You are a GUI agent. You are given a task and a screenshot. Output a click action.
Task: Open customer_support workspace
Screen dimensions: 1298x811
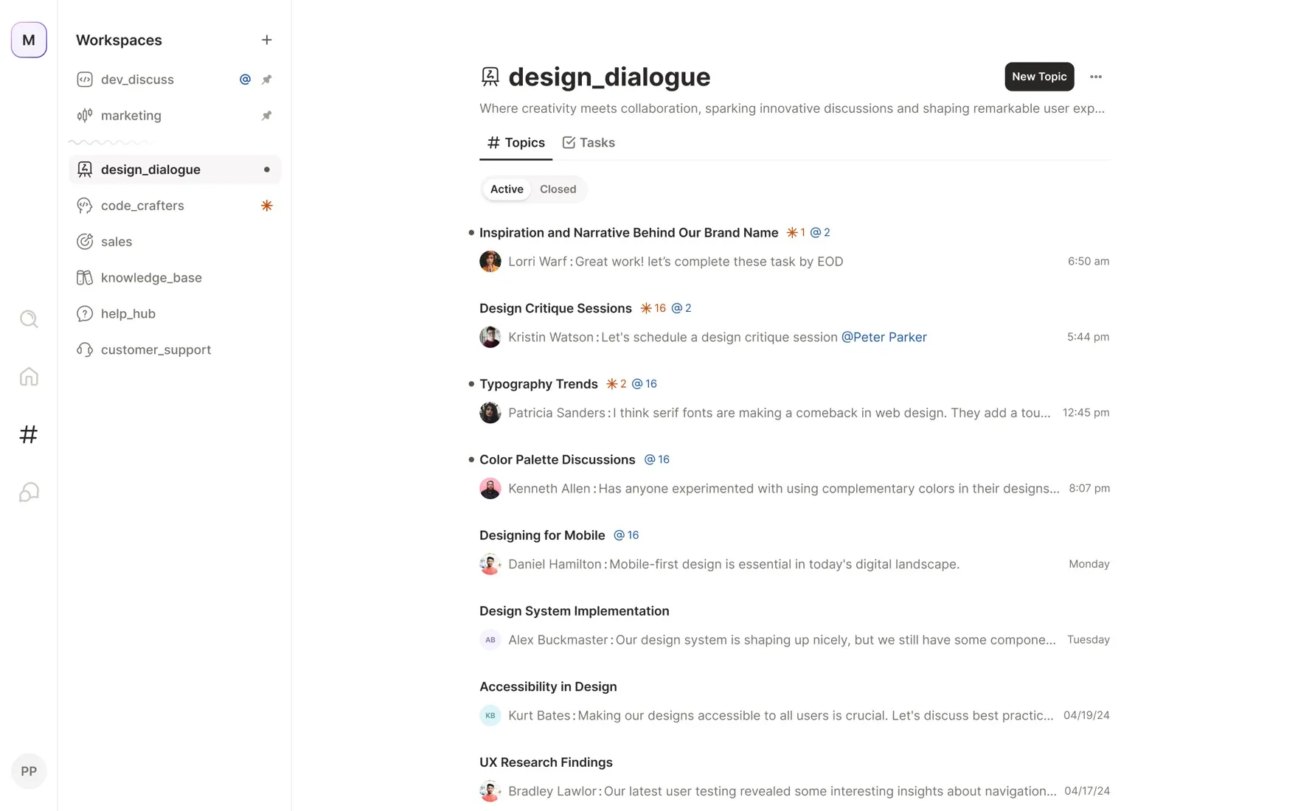175,350
